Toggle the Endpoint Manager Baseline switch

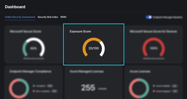(149, 17)
